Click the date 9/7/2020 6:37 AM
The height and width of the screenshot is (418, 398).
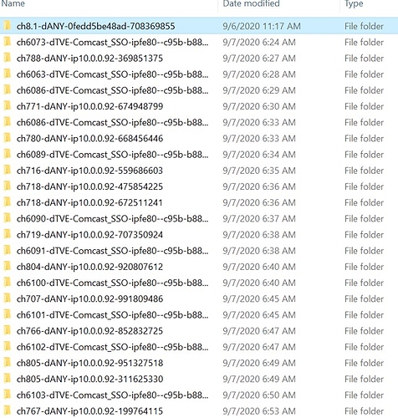point(259,218)
